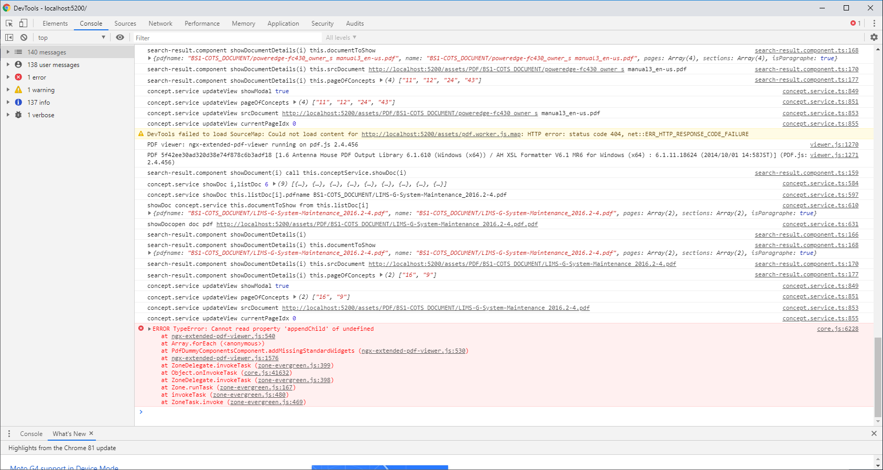The height and width of the screenshot is (470, 883).
Task: Open the drawer Console tab
Action: (31, 434)
